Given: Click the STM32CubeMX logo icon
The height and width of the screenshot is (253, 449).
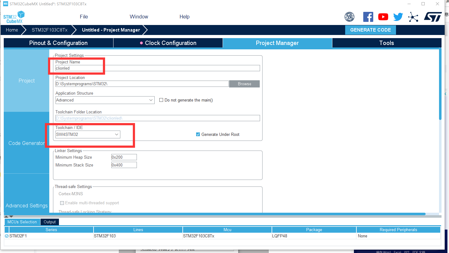Looking at the screenshot, I should [x=14, y=17].
